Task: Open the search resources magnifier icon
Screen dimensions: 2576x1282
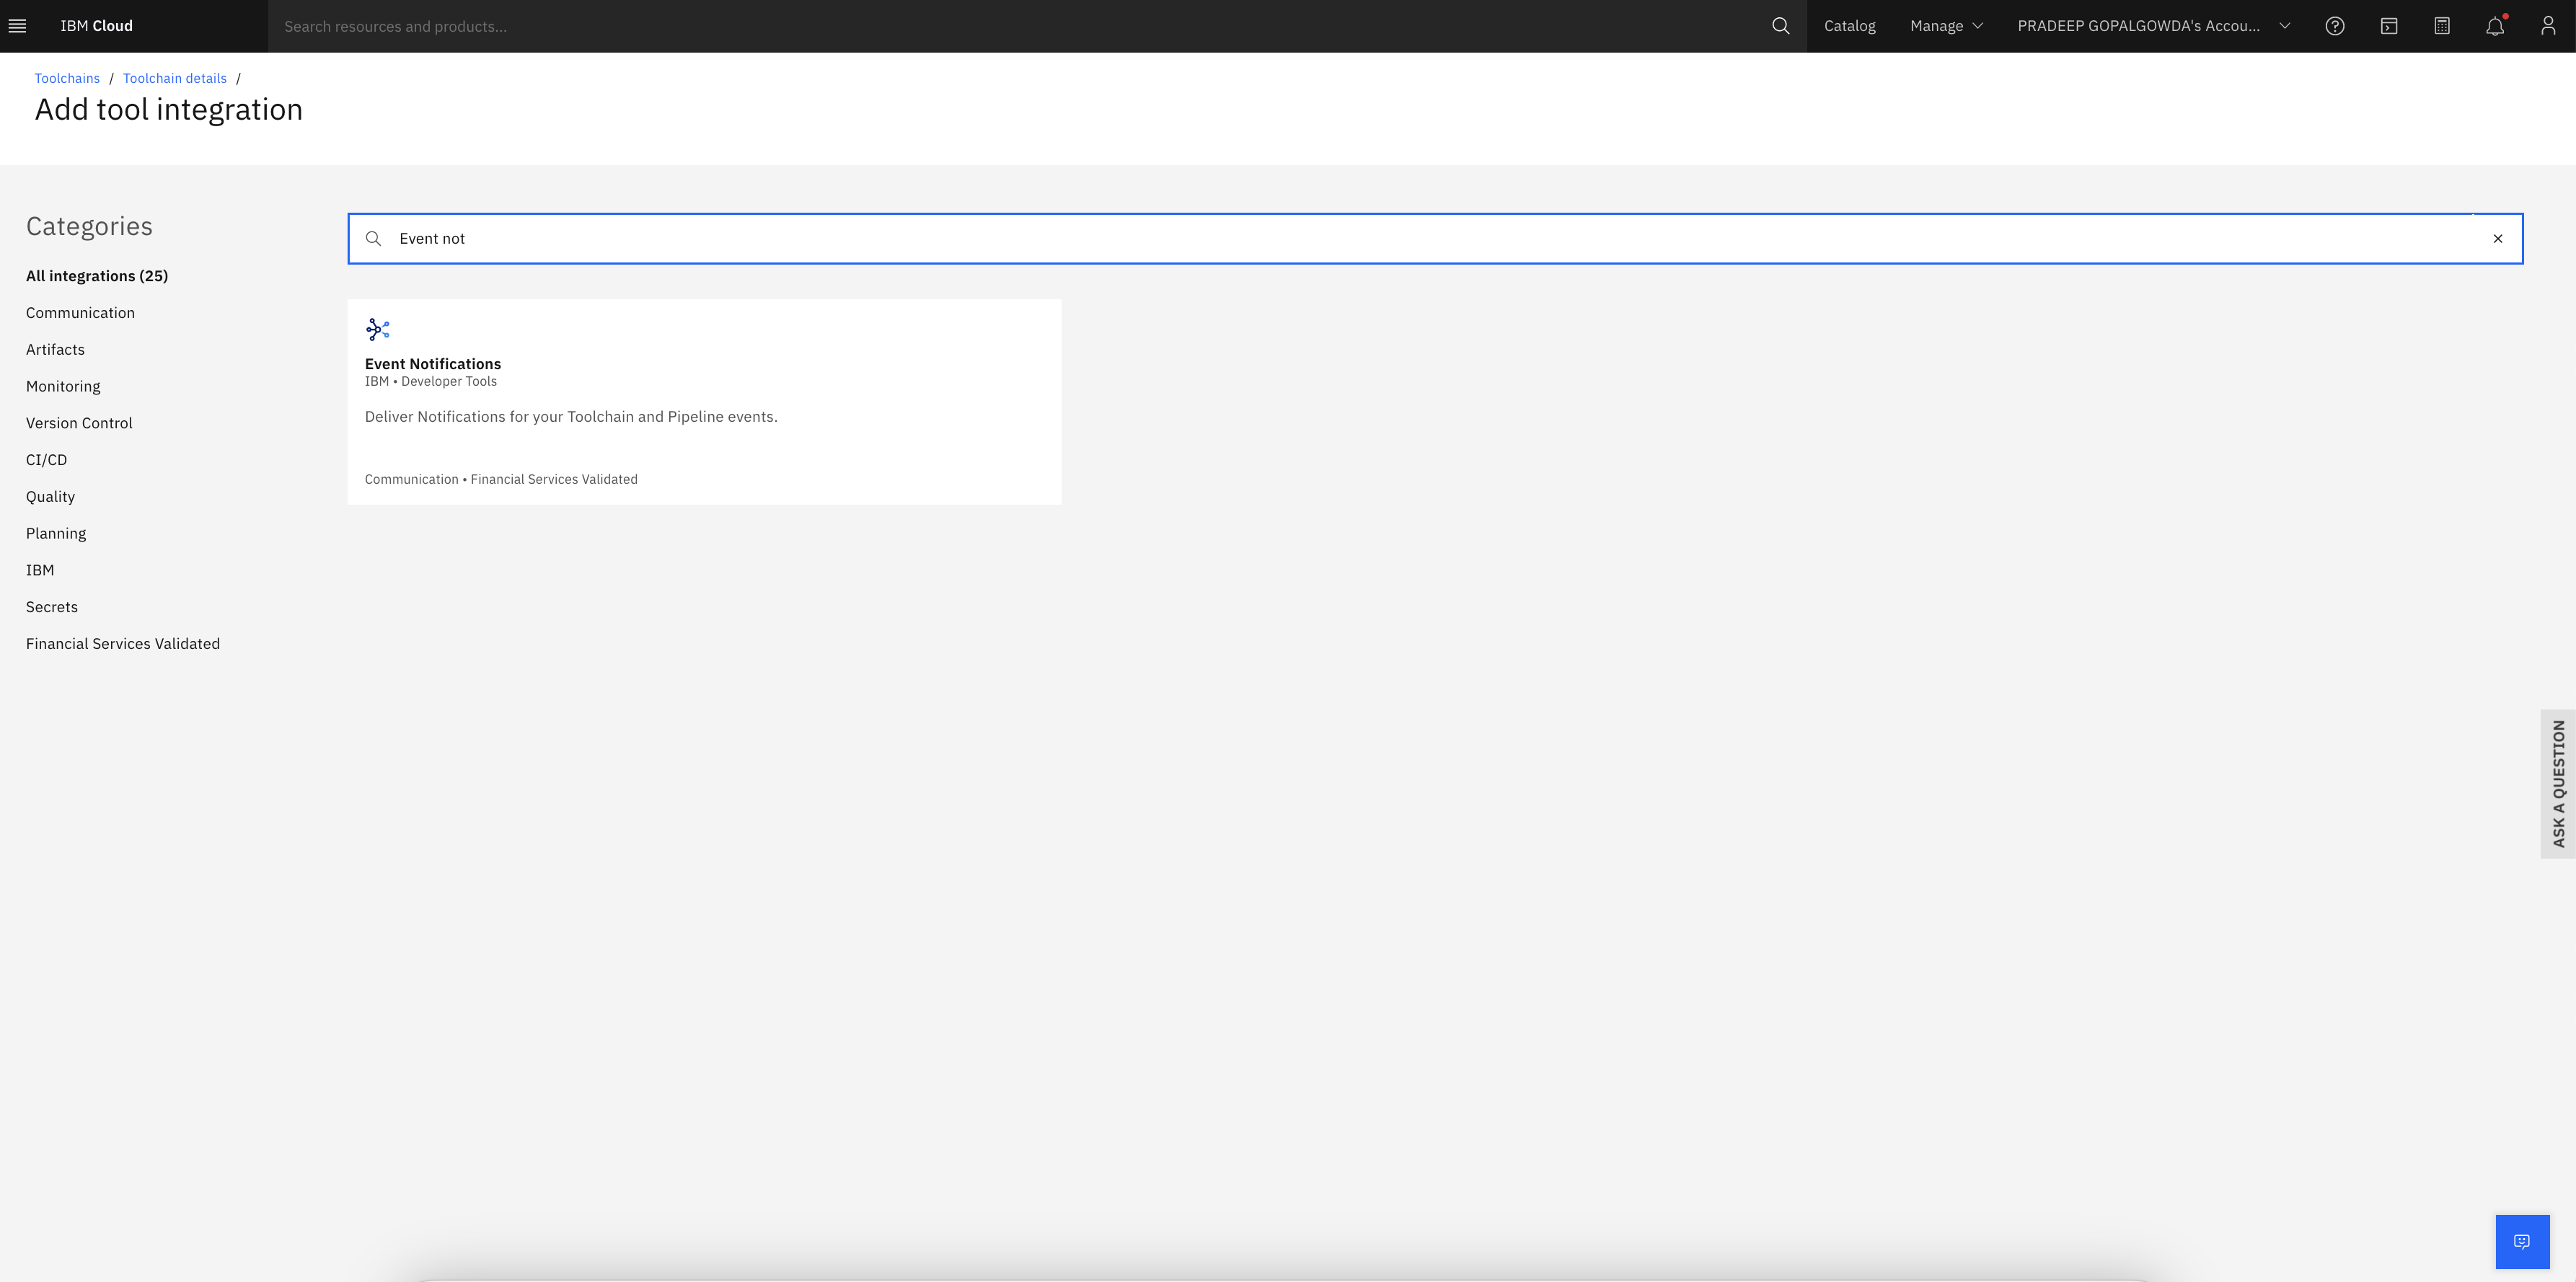Action: pos(1781,25)
